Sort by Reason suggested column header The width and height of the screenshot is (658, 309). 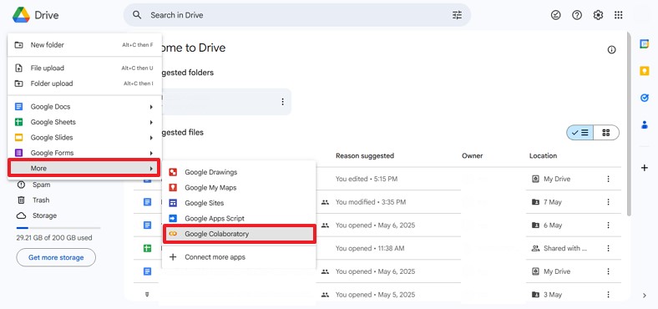click(x=365, y=156)
